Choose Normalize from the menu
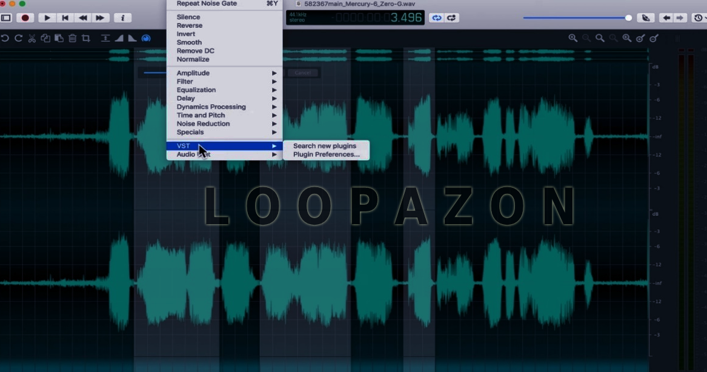This screenshot has height=372, width=707. [193, 59]
